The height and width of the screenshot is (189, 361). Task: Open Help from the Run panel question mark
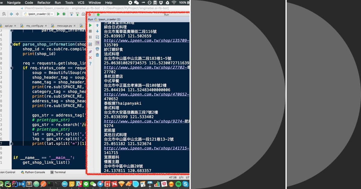pos(90,63)
